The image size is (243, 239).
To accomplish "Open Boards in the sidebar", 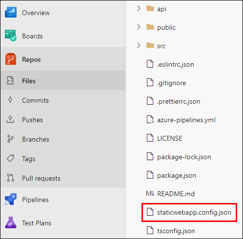I will (x=32, y=36).
